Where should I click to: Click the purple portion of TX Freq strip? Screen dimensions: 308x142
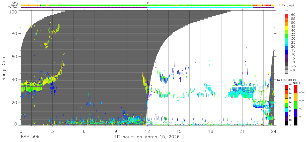click(x=84, y=8)
